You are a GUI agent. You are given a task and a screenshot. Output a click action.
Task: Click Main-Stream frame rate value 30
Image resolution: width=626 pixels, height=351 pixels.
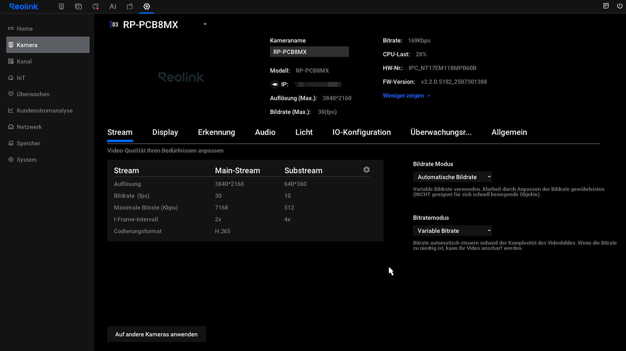point(218,196)
